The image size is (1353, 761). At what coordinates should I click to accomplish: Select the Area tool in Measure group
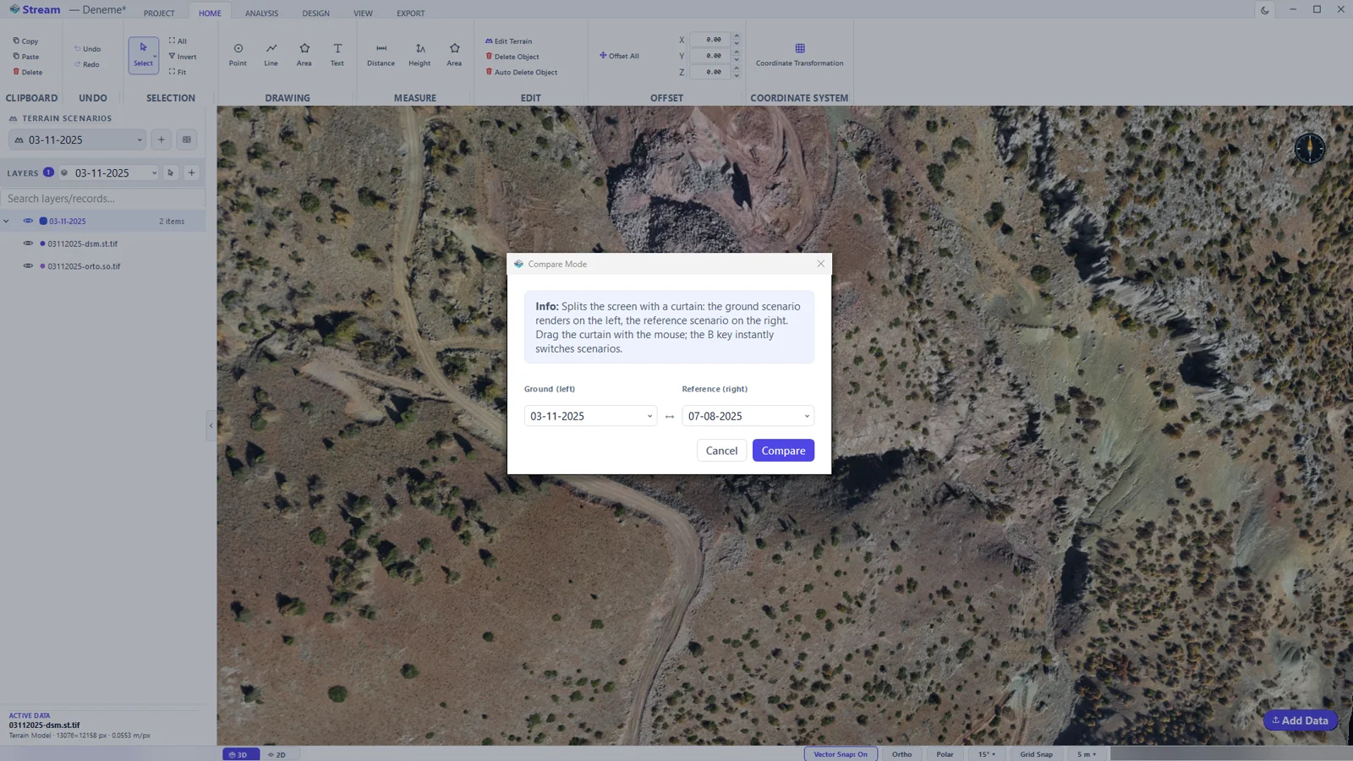tap(454, 55)
